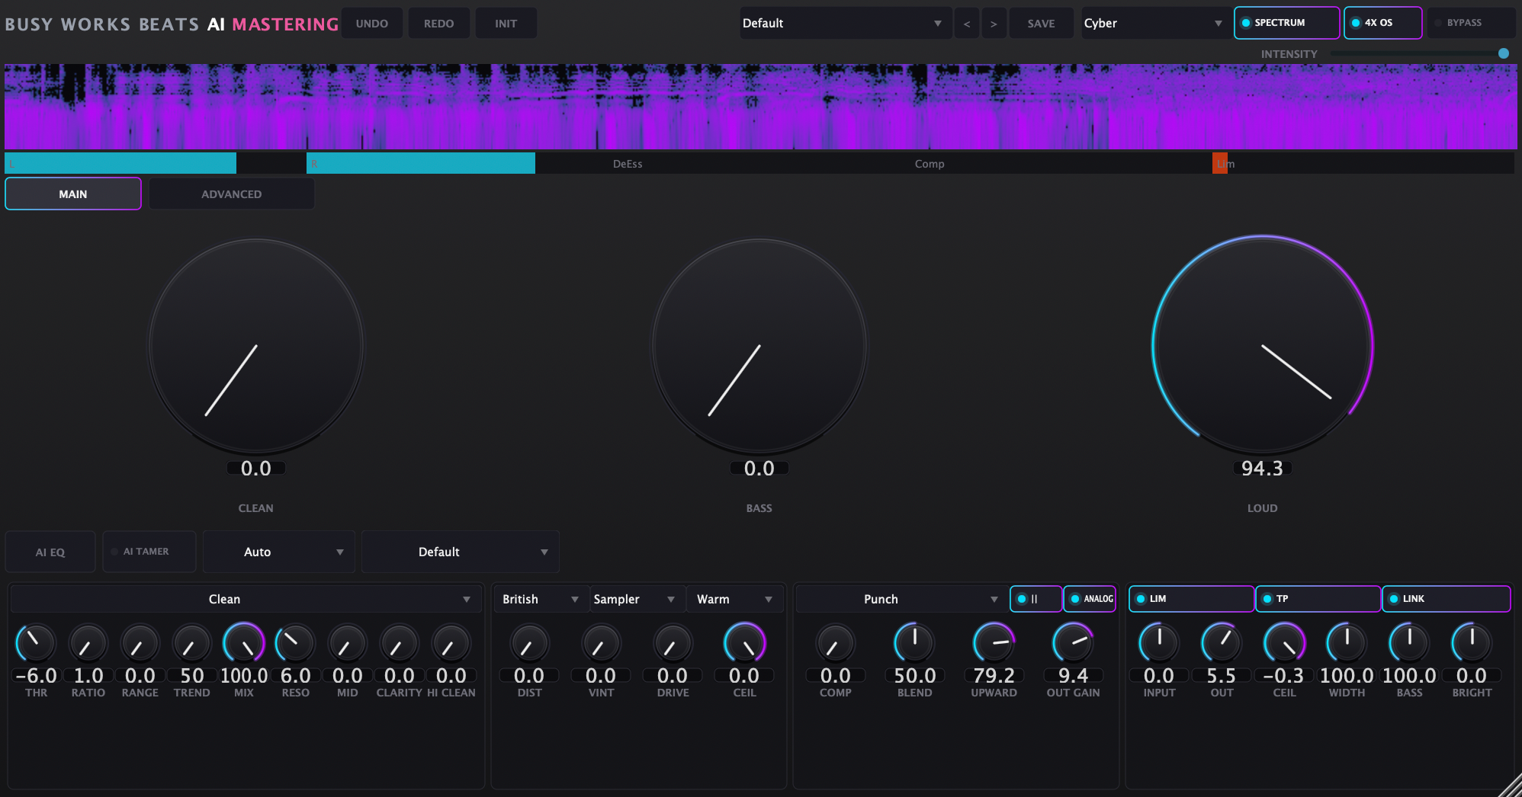1522x797 pixels.
Task: Toggle the SPECTRUM display button
Action: click(1286, 23)
